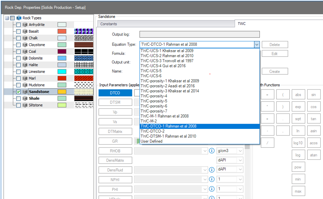This screenshot has height=199, width=323.
Task: Click the Basalt rock type icon
Action: pyautogui.click(x=24, y=32)
